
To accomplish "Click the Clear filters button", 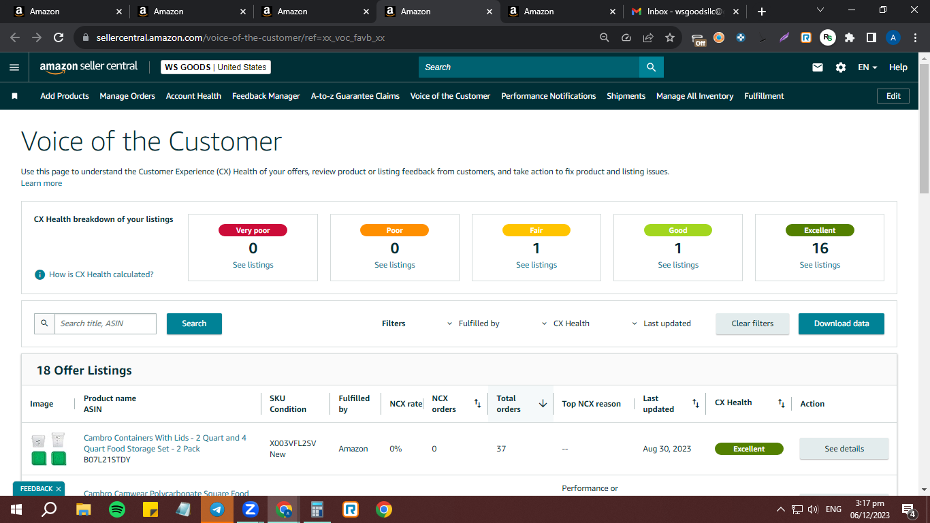I will click(x=753, y=323).
